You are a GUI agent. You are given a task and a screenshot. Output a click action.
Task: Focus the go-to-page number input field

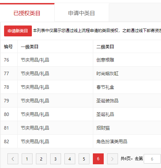point(152,159)
